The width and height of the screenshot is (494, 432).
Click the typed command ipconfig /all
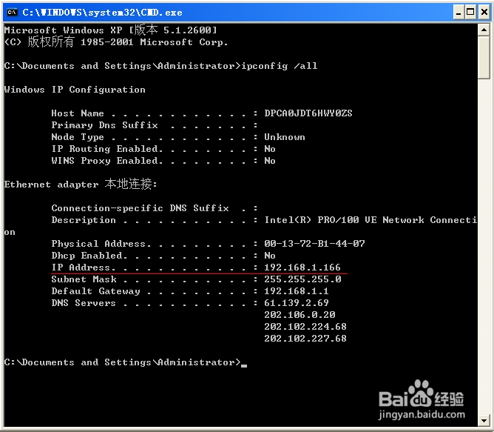pos(280,66)
